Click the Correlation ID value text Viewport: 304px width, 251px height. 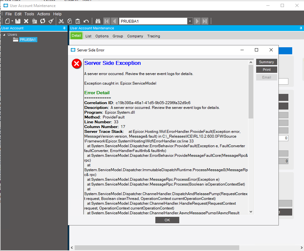click(153, 103)
